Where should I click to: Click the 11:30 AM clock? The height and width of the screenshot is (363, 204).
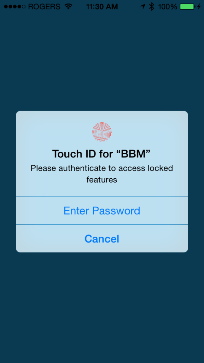tap(102, 6)
